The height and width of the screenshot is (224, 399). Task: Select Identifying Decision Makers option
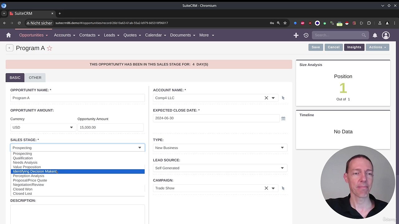pyautogui.click(x=78, y=171)
